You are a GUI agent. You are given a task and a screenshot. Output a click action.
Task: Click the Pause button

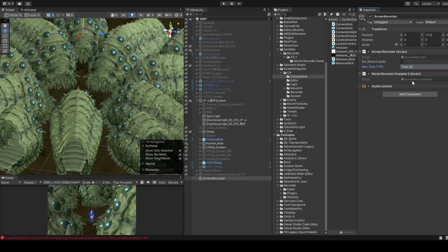[231, 3]
